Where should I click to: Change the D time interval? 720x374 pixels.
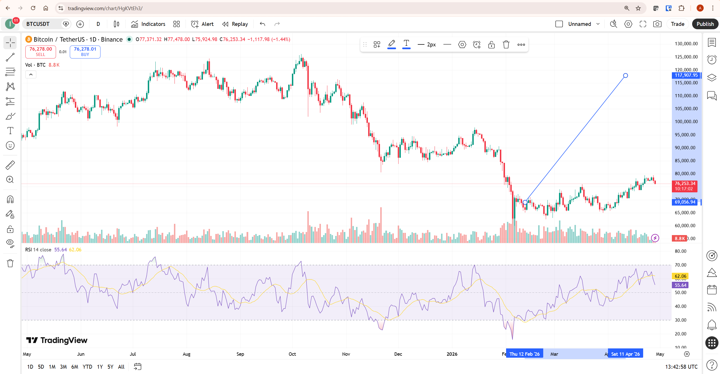[x=98, y=24]
